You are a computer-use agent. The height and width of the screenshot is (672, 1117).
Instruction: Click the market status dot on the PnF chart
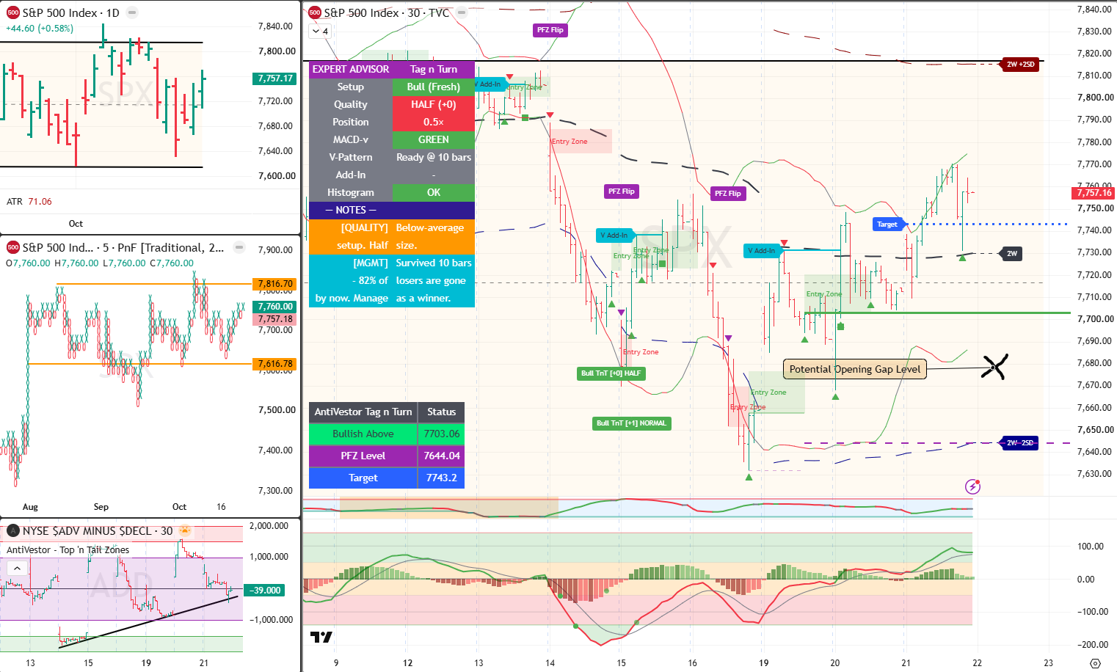[x=239, y=247]
